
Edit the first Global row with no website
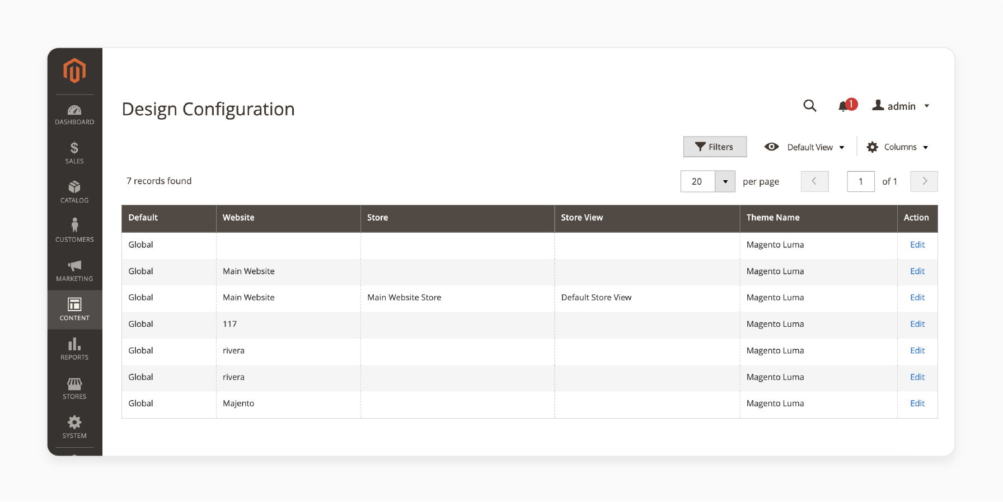[917, 245]
